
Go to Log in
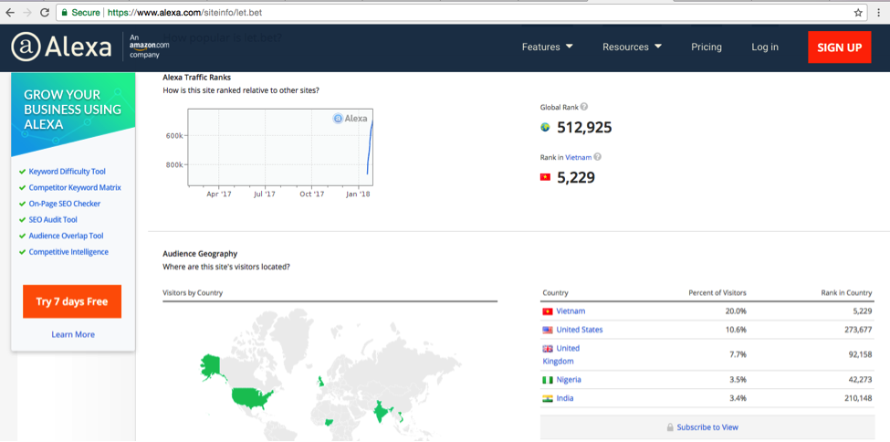tap(765, 47)
